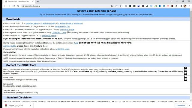Click the browser forward arrow
Viewport: 192px width, 108px height.
click(9, 6)
